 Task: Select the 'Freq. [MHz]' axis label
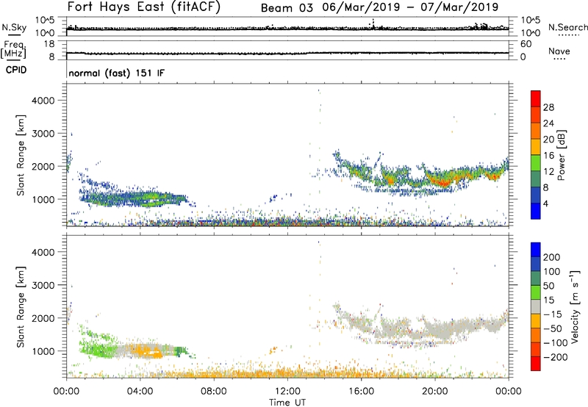coord(13,49)
